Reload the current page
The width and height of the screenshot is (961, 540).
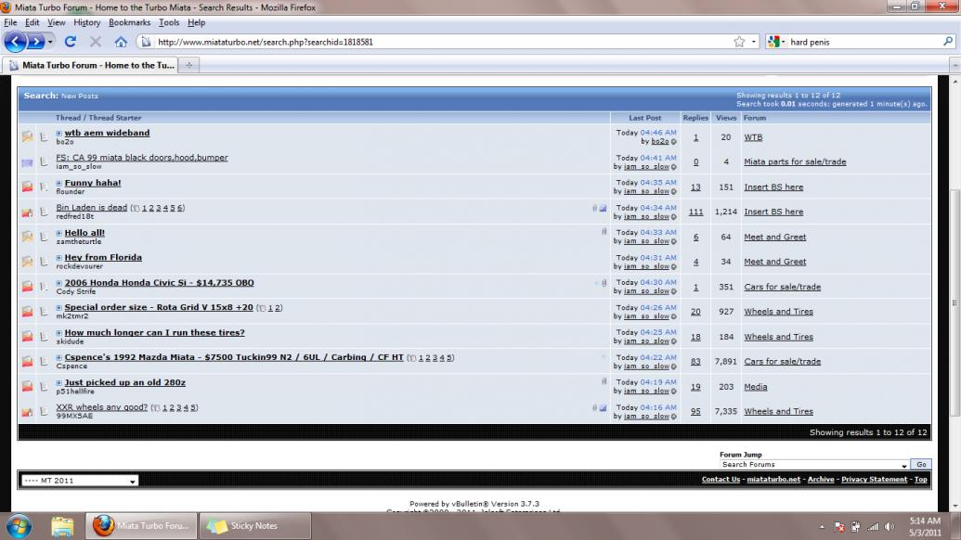71,42
